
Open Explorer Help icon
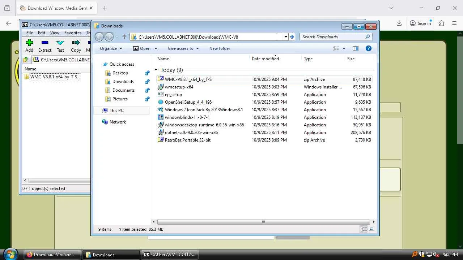tap(369, 48)
